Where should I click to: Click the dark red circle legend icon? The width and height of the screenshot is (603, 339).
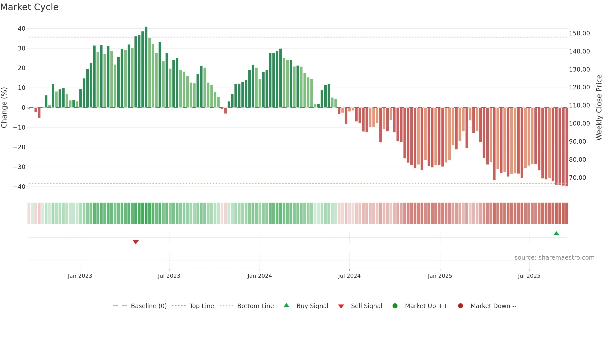tap(461, 306)
